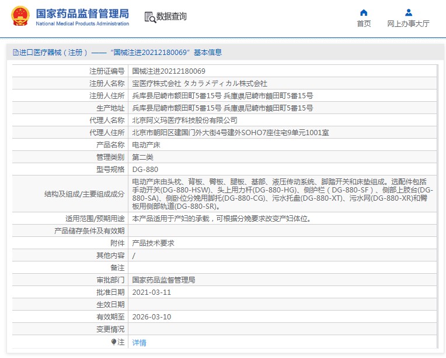The height and width of the screenshot is (358, 446).
Task: Click the document icon before 进口医疗器械
Action: [16, 53]
